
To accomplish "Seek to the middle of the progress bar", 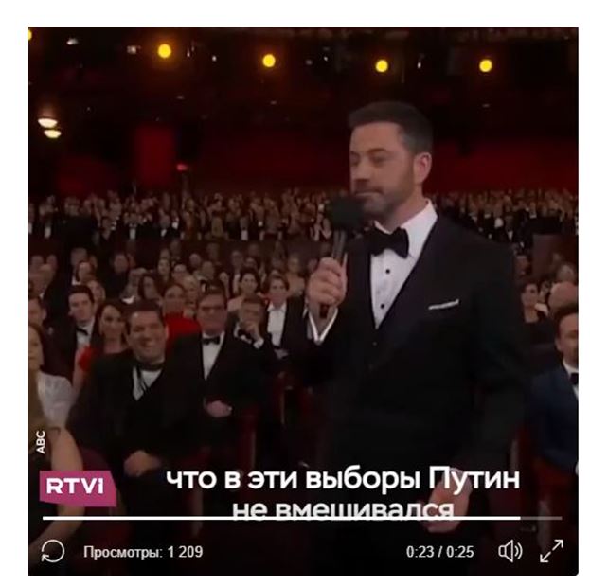I will click(302, 518).
